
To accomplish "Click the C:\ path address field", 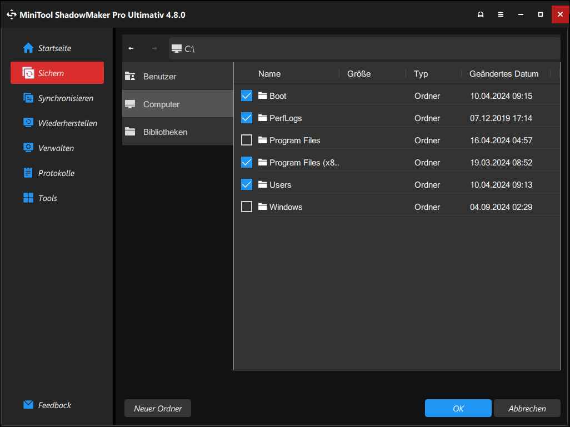I will (364, 49).
